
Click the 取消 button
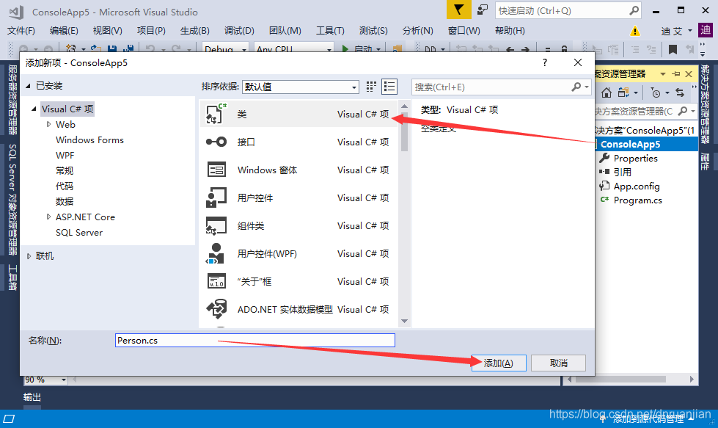coord(558,363)
